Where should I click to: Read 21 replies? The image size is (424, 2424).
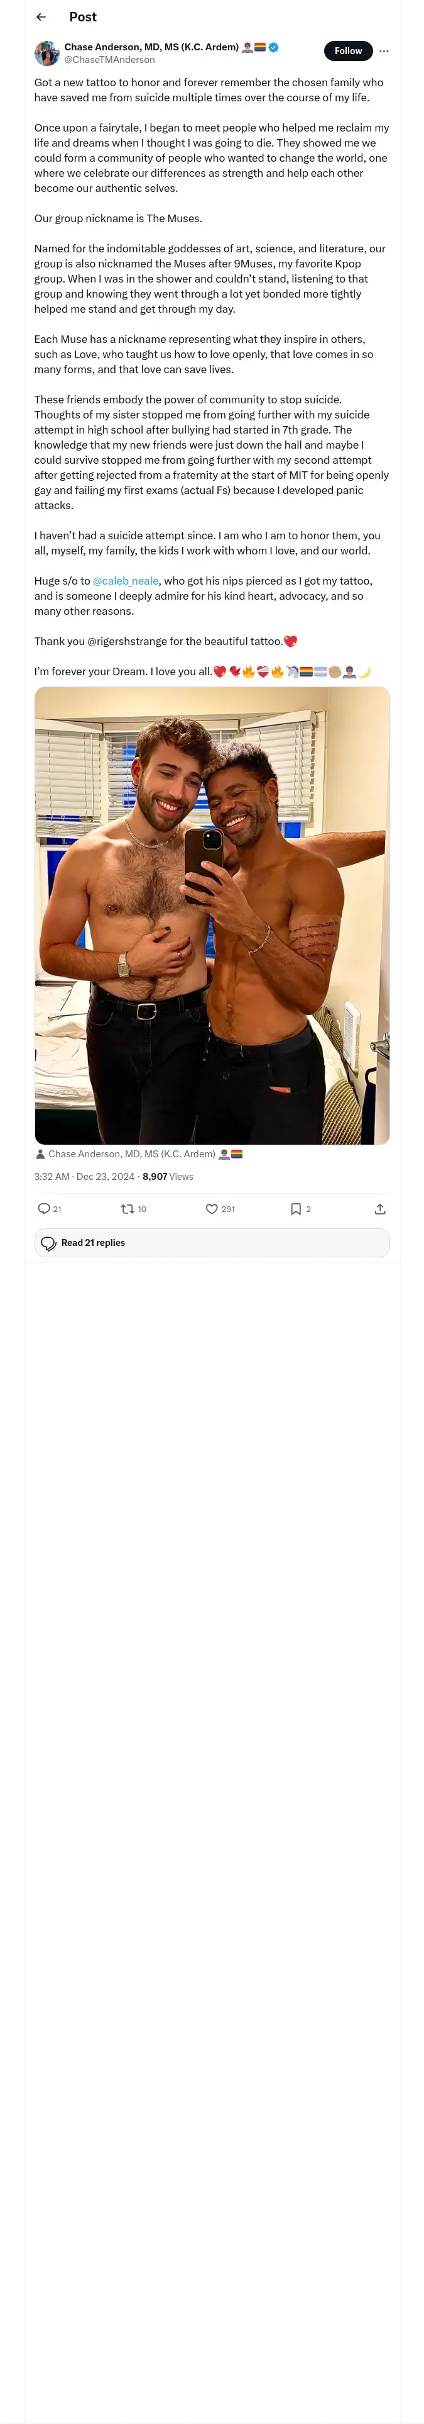[212, 1243]
